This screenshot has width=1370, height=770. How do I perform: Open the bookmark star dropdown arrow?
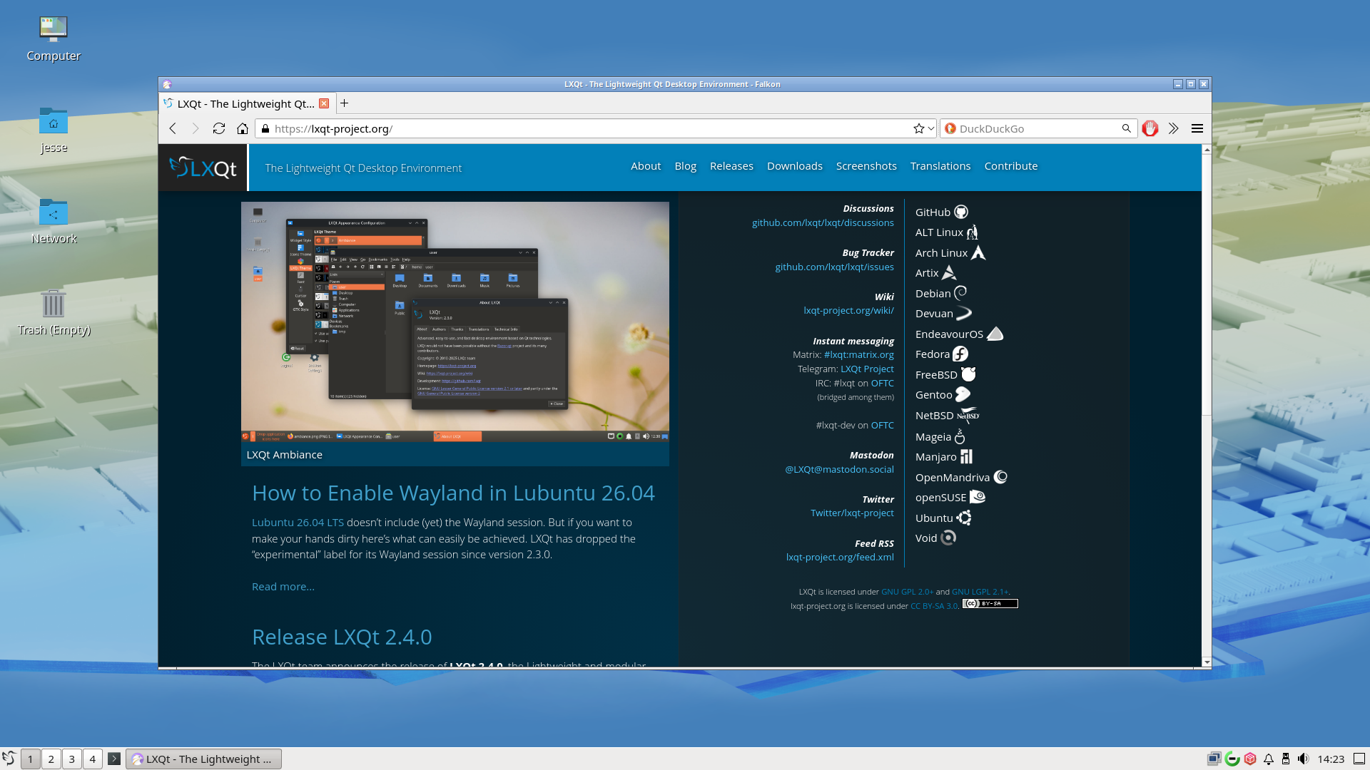point(930,128)
